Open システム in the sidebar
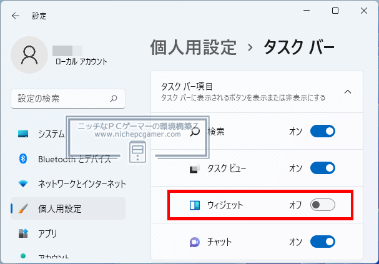Viewport: 379px width, 264px height. (x=51, y=134)
